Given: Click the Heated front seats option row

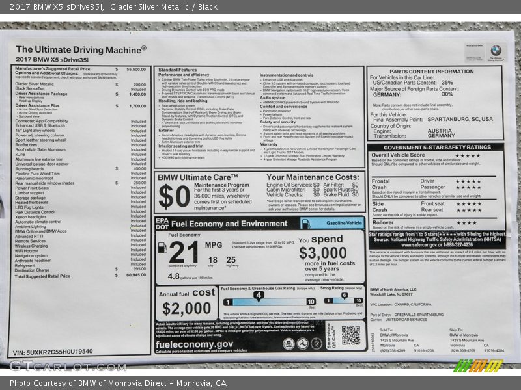Looking at the screenshot, I should (80, 203).
